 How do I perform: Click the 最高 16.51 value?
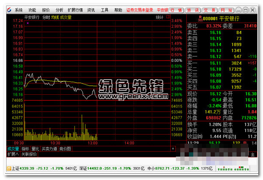coord(251,100)
